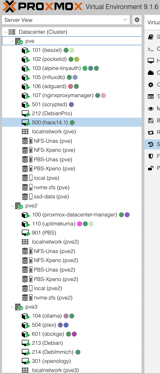The width and height of the screenshot is (160, 374).
Task: Open the Backup floppy-disk menu icon
Action: (151, 121)
